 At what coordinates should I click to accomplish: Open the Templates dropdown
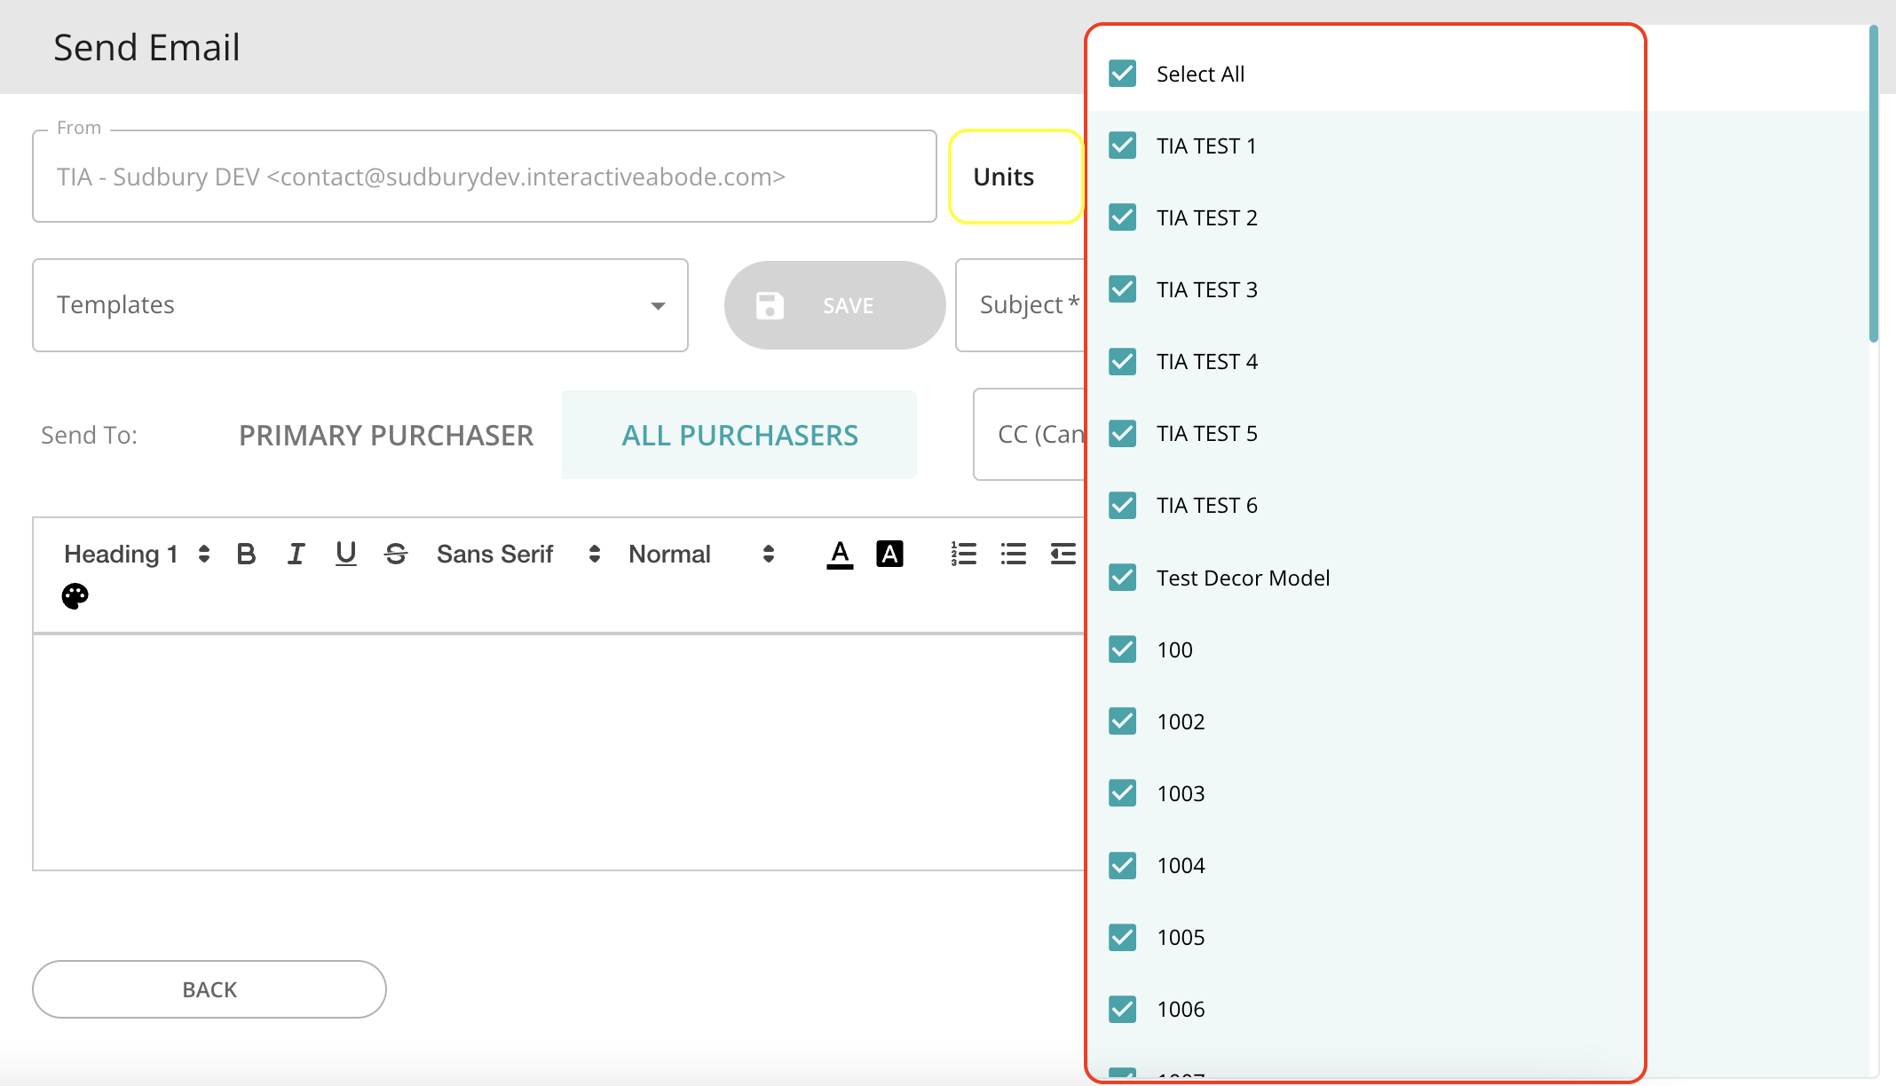pyautogui.click(x=360, y=305)
